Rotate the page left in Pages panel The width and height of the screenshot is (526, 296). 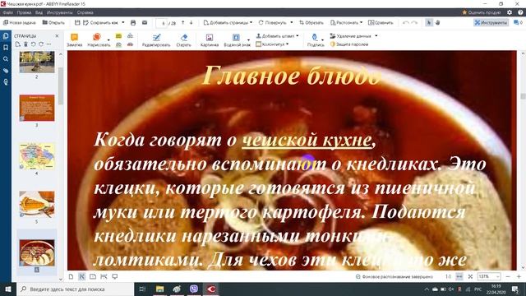tap(33, 44)
